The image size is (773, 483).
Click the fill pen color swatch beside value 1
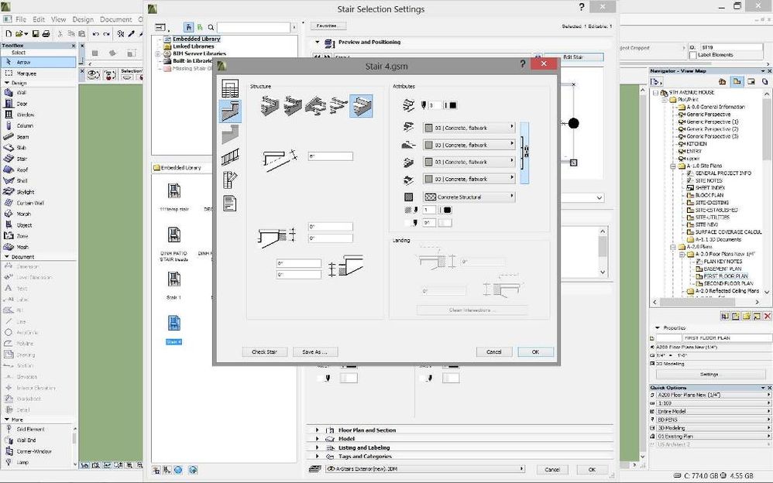[x=447, y=210]
